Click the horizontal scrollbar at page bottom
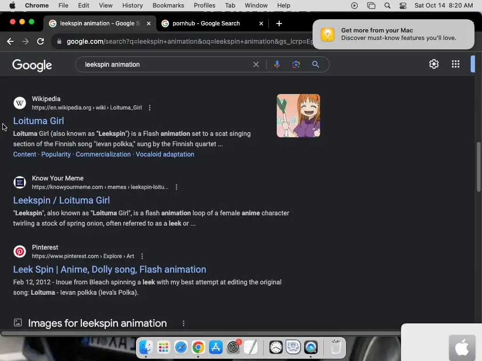Screen dimensions: 482x361 click(x=201, y=333)
